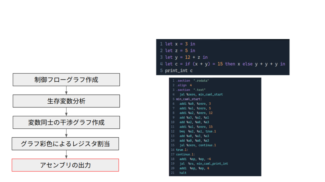Image resolution: width=325 pixels, height=182 pixels.
Task: Click the 制御フローグラフ作成 flowchart box
Action: pyautogui.click(x=66, y=80)
